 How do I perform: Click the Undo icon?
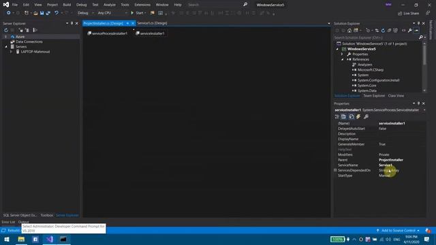pos(57,13)
